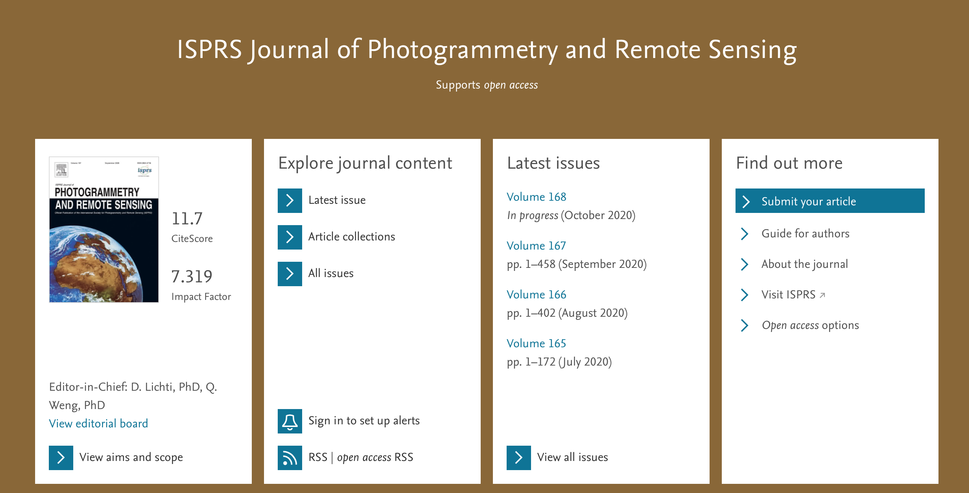Screen dimensions: 969x493
Task: Open Volume 168 in progress
Action: tap(536, 197)
